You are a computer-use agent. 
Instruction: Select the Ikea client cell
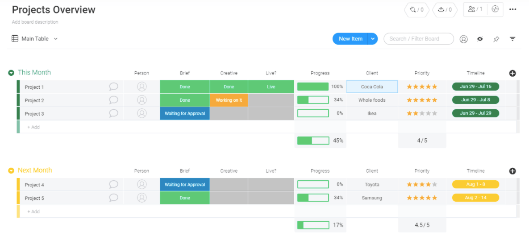(372, 114)
